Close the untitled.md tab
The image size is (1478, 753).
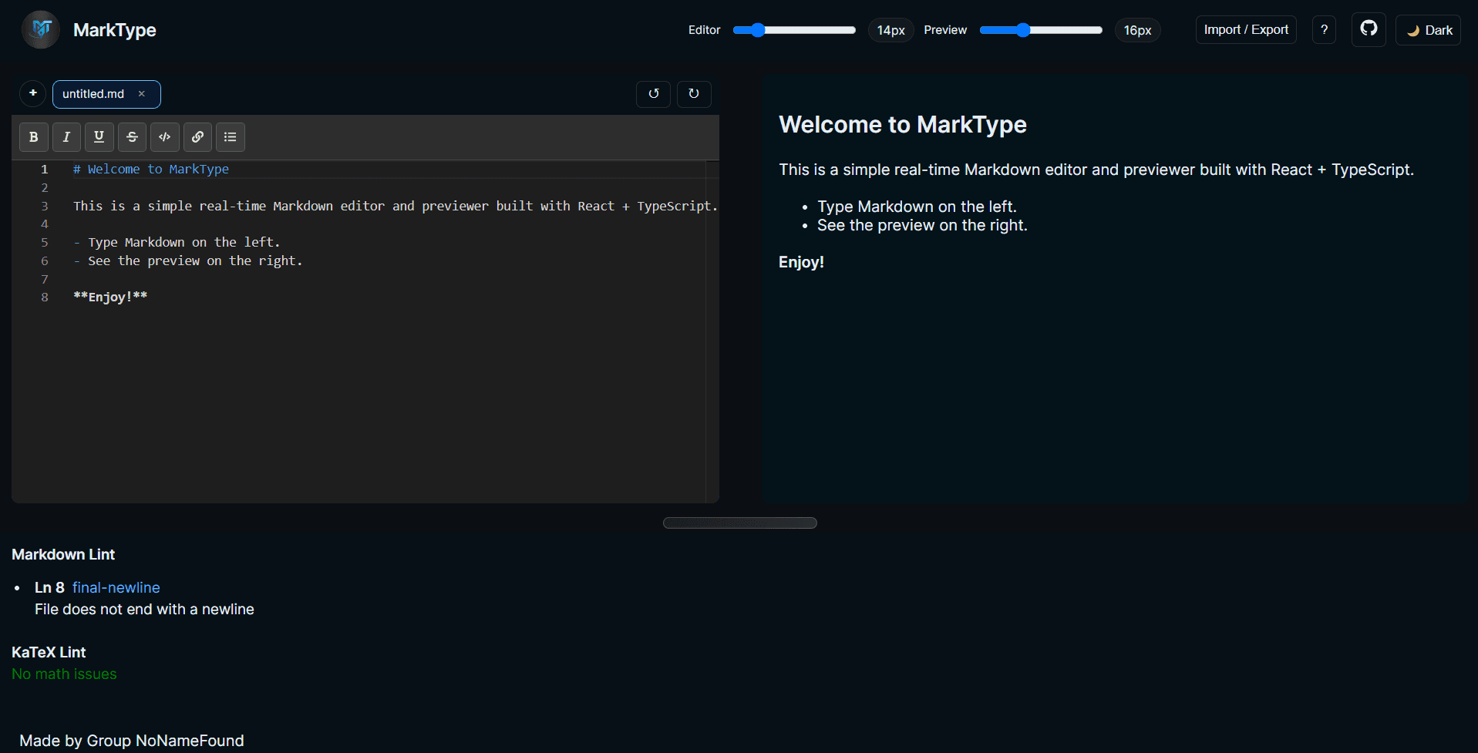tap(142, 94)
